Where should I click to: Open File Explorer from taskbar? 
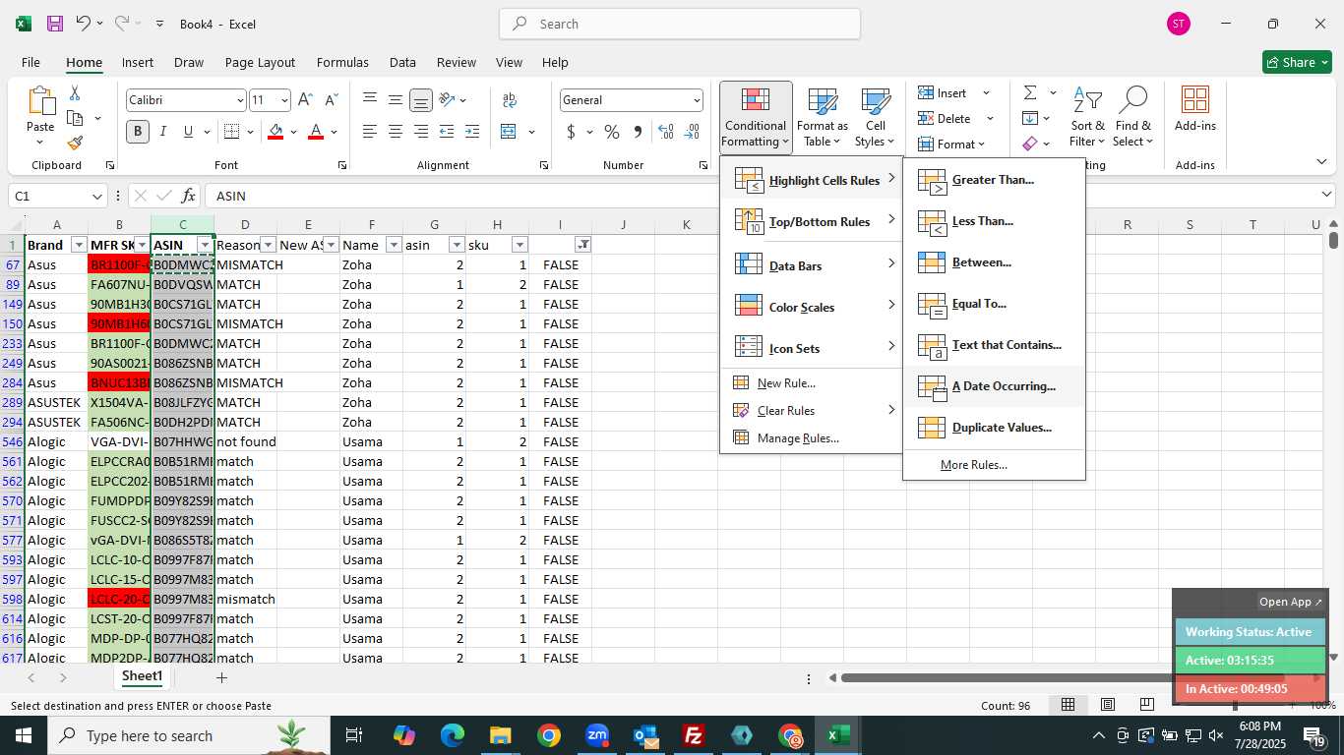[x=500, y=735]
